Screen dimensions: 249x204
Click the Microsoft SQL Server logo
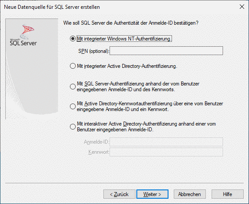23,35
